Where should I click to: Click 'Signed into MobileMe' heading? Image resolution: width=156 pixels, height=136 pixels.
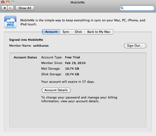click(x=26, y=40)
